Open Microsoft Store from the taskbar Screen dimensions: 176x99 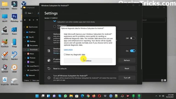[77, 96]
